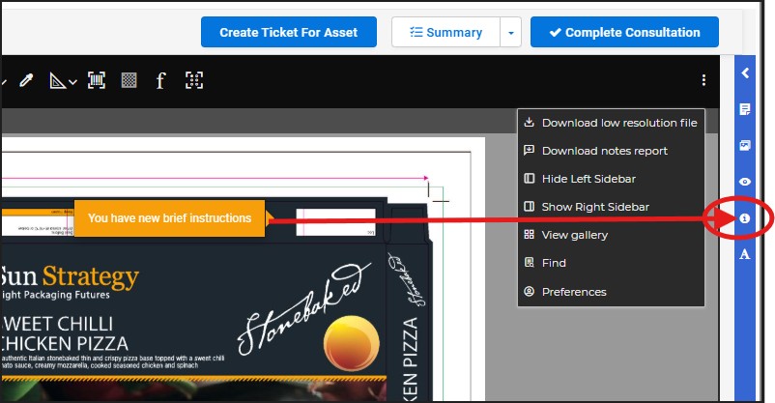Click the Download notes report icon
The width and height of the screenshot is (775, 403).
coord(529,150)
